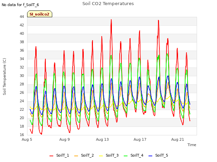
Task: Click the 20 y-axis tick label
Action: [x=22, y=118]
